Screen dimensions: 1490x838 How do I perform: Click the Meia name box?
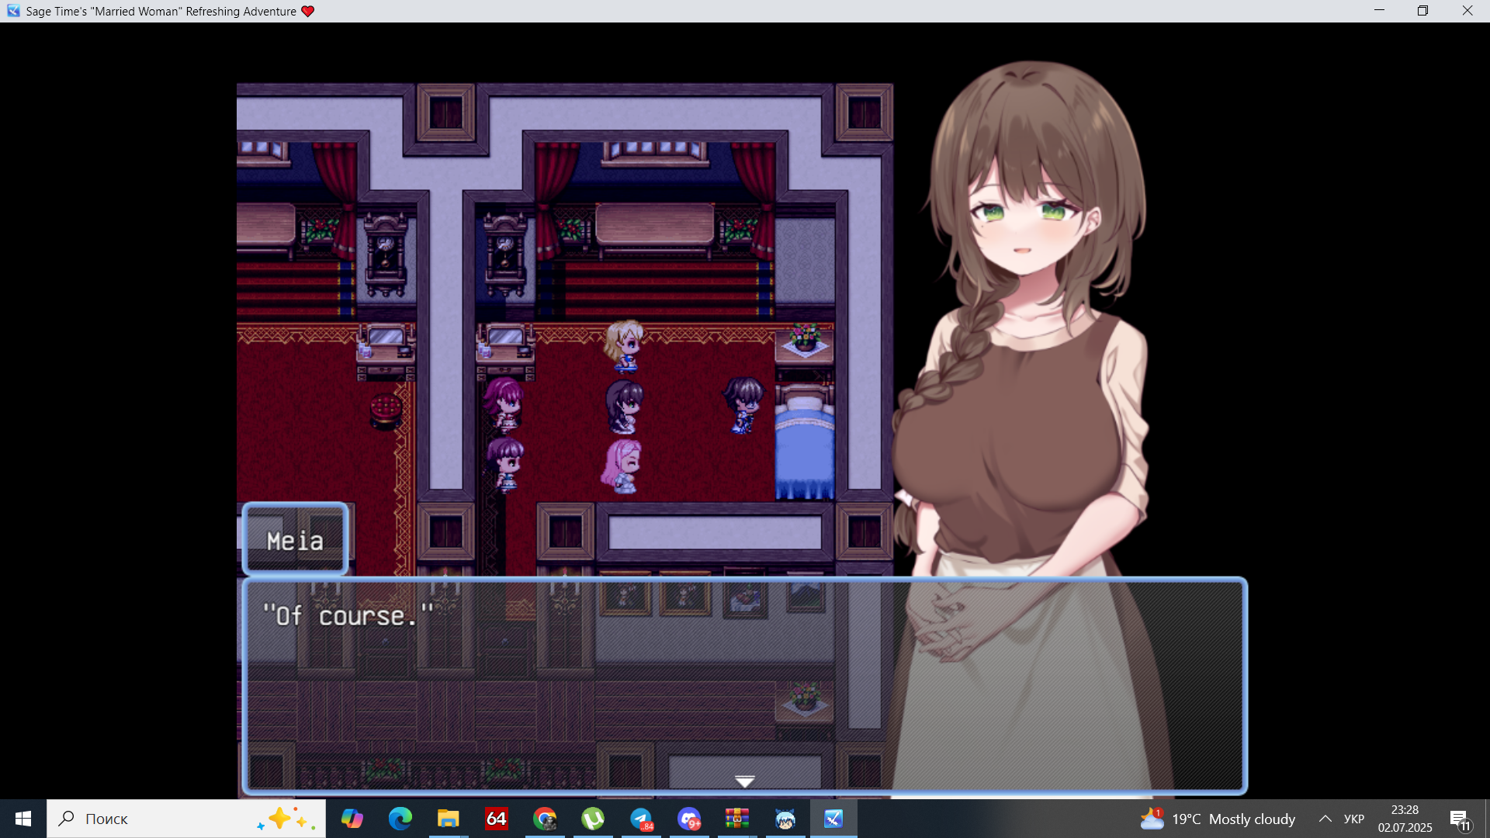click(x=295, y=540)
